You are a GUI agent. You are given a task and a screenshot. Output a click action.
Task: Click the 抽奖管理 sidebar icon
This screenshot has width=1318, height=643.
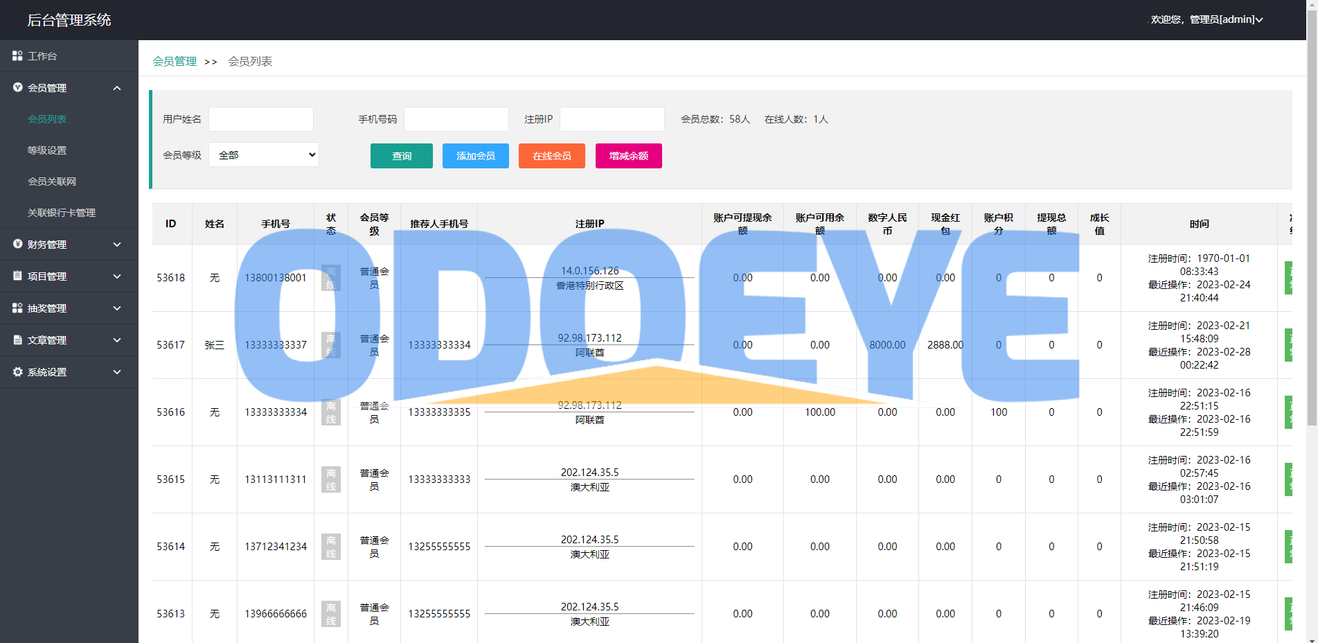click(x=17, y=308)
